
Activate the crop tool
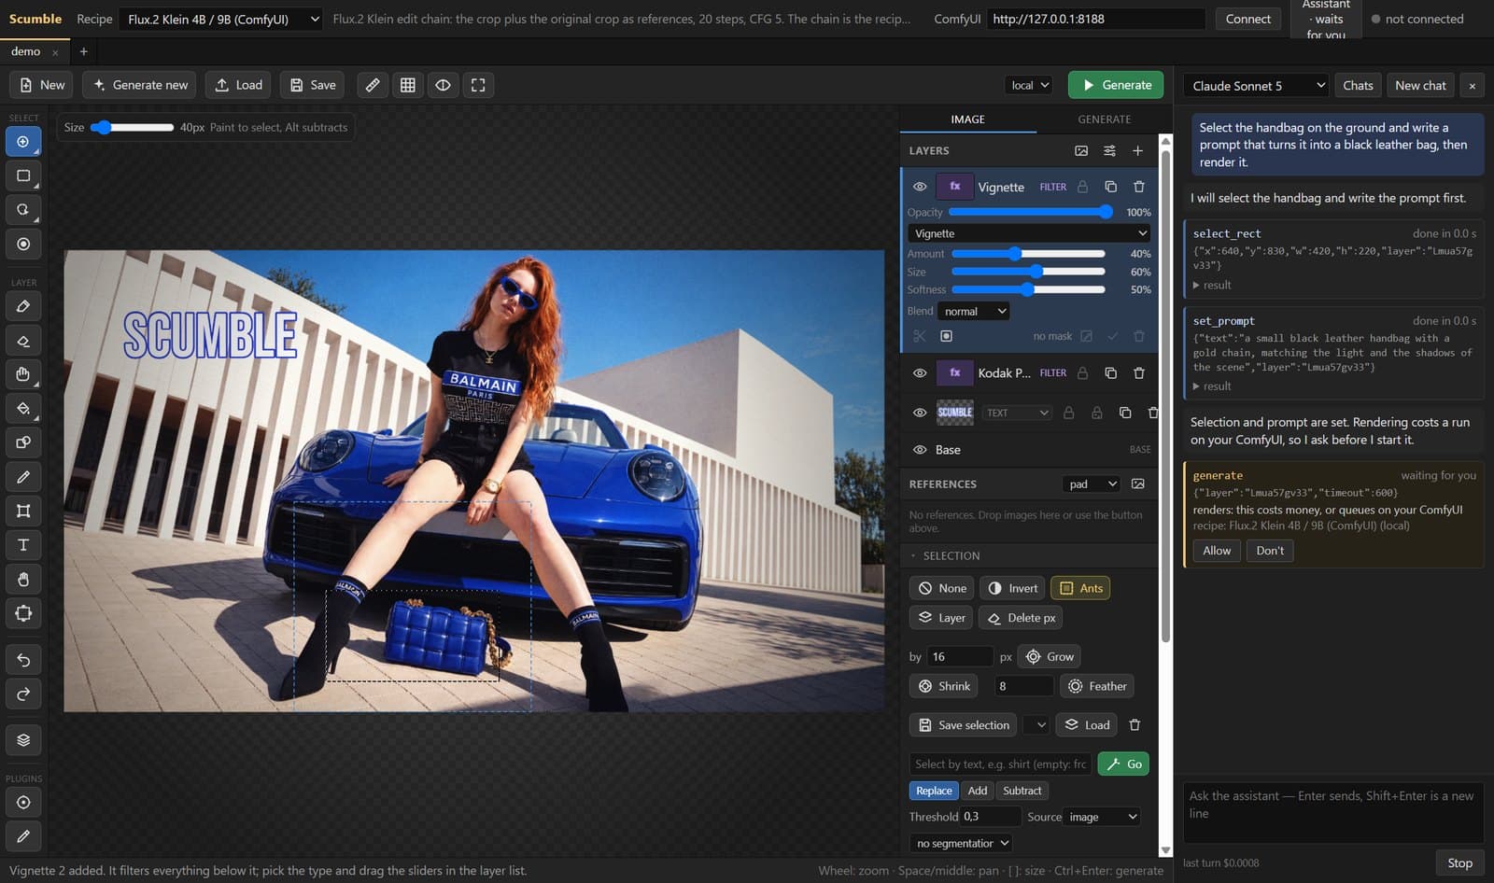coord(23,511)
